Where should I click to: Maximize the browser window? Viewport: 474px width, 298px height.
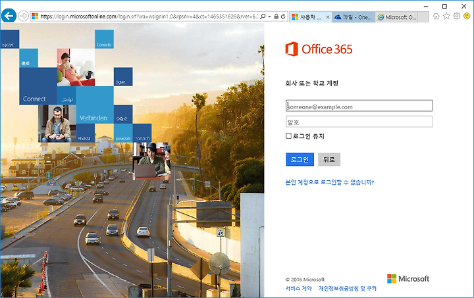coord(444,6)
